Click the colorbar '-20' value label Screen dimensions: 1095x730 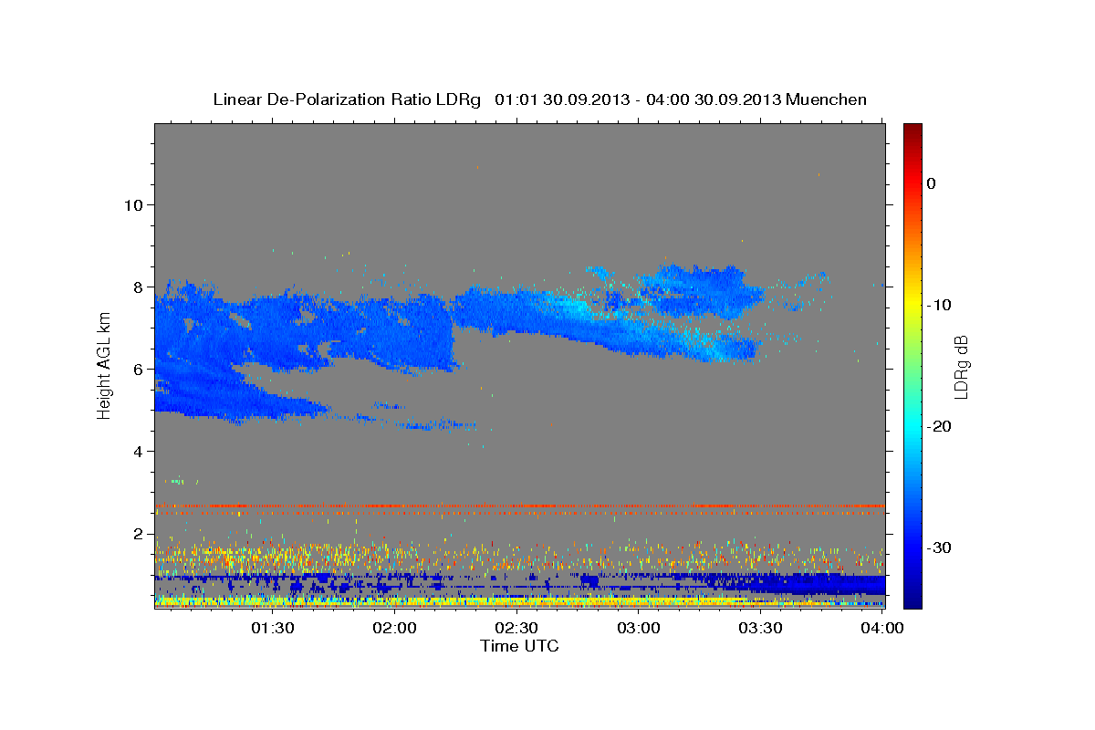[x=940, y=426]
